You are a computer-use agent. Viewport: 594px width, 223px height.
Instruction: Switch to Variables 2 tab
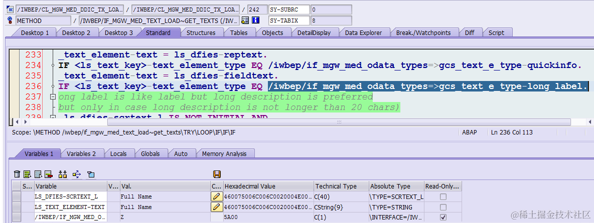tap(81, 153)
